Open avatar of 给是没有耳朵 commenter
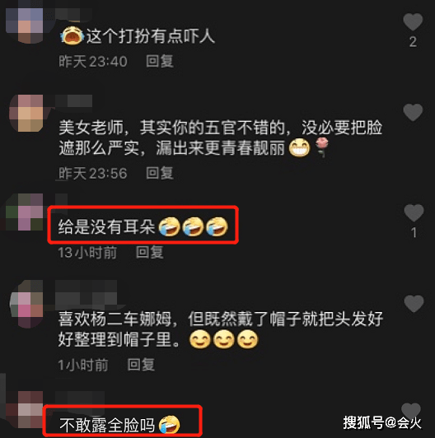435x438 pixels. pos(25,212)
